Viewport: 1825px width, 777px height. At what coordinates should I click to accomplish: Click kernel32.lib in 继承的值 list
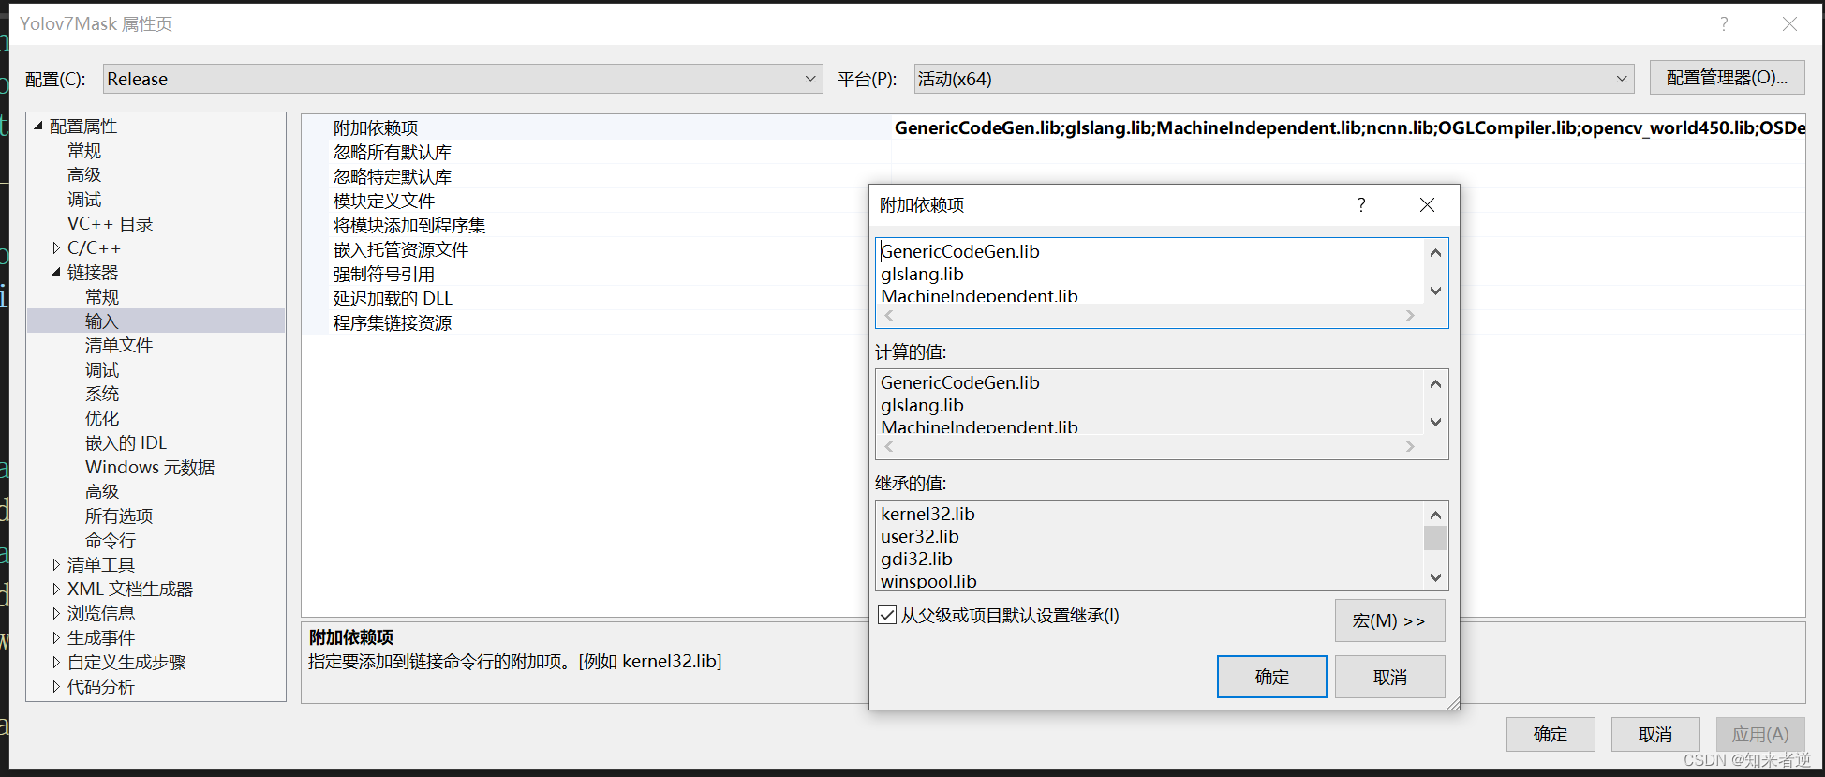pyautogui.click(x=927, y=514)
